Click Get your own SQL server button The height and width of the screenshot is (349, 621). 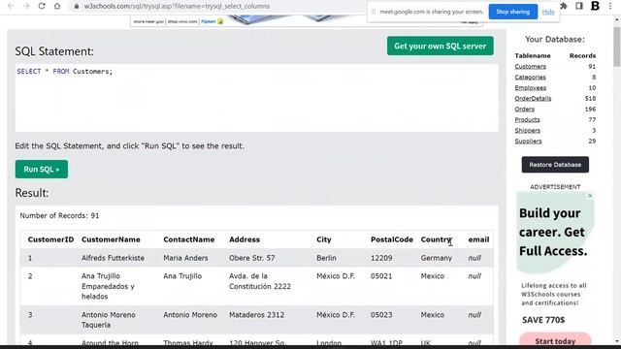(440, 46)
